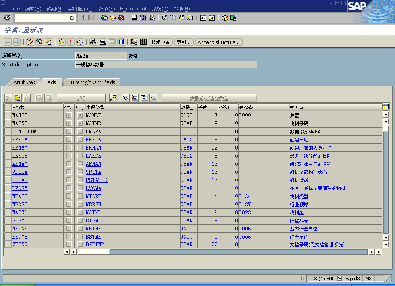Click the 数据元素/直接类型 button
395x286 pixels.
pyautogui.click(x=209, y=98)
